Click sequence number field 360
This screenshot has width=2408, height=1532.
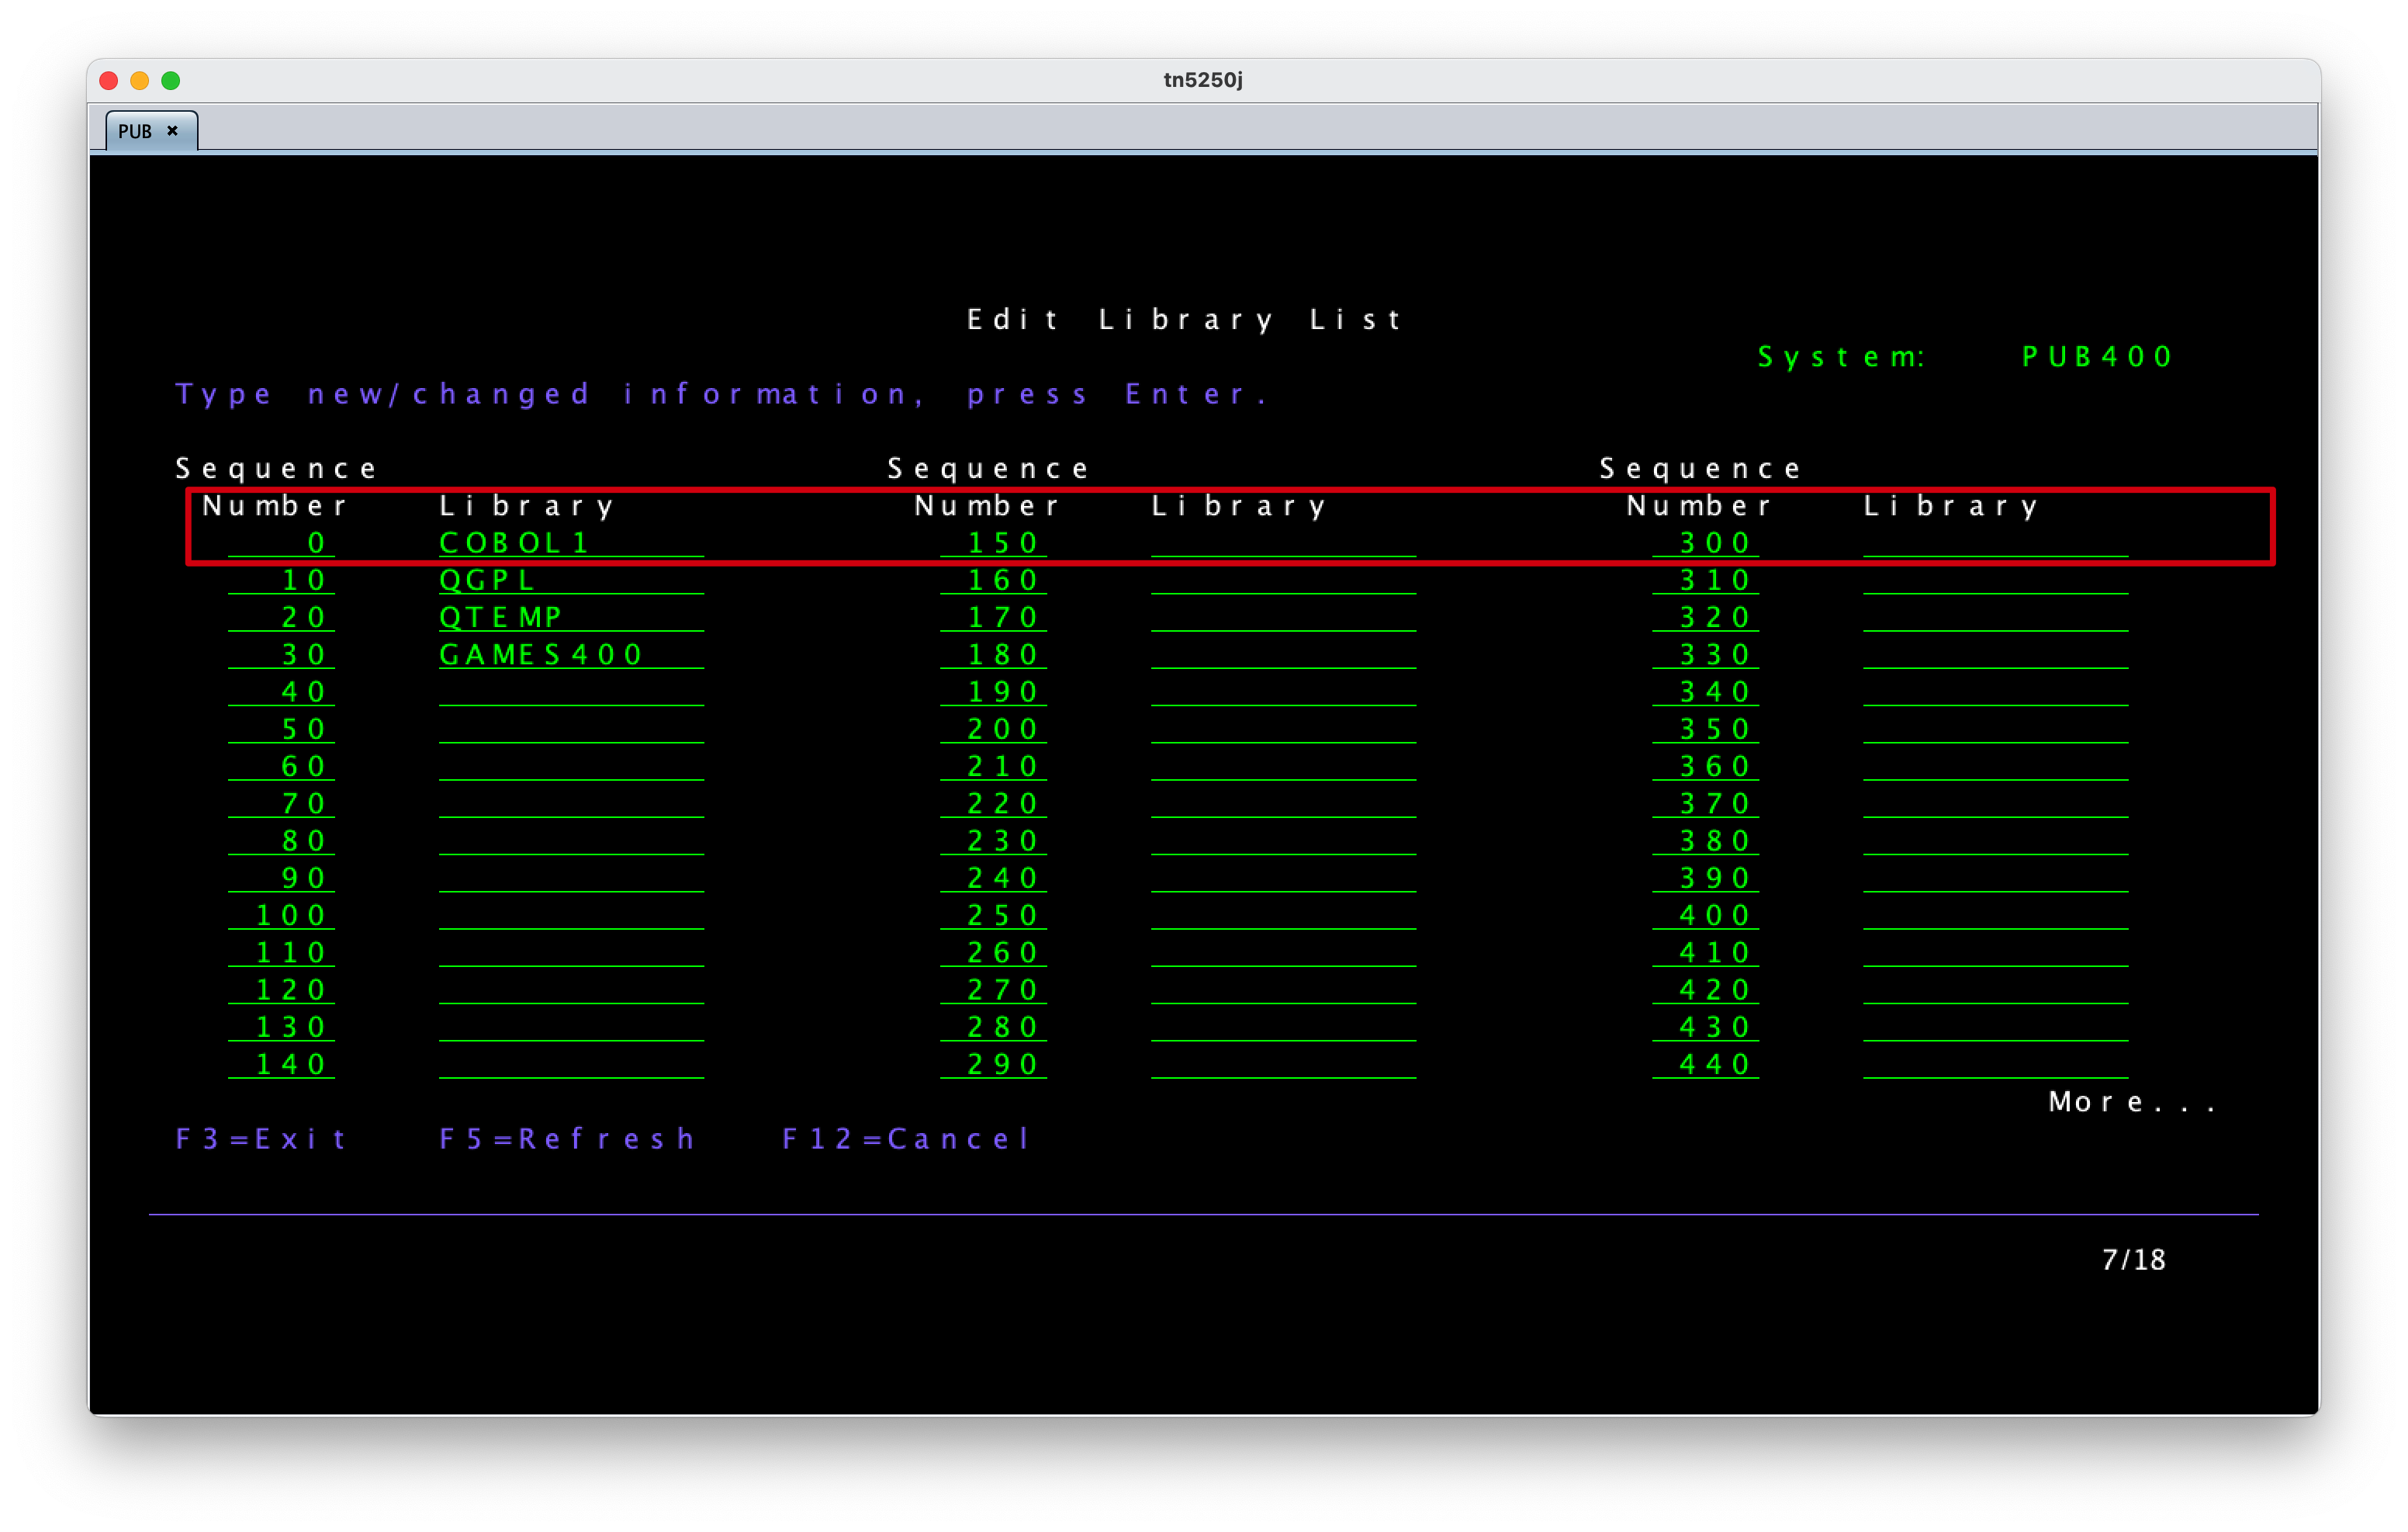tap(1705, 767)
